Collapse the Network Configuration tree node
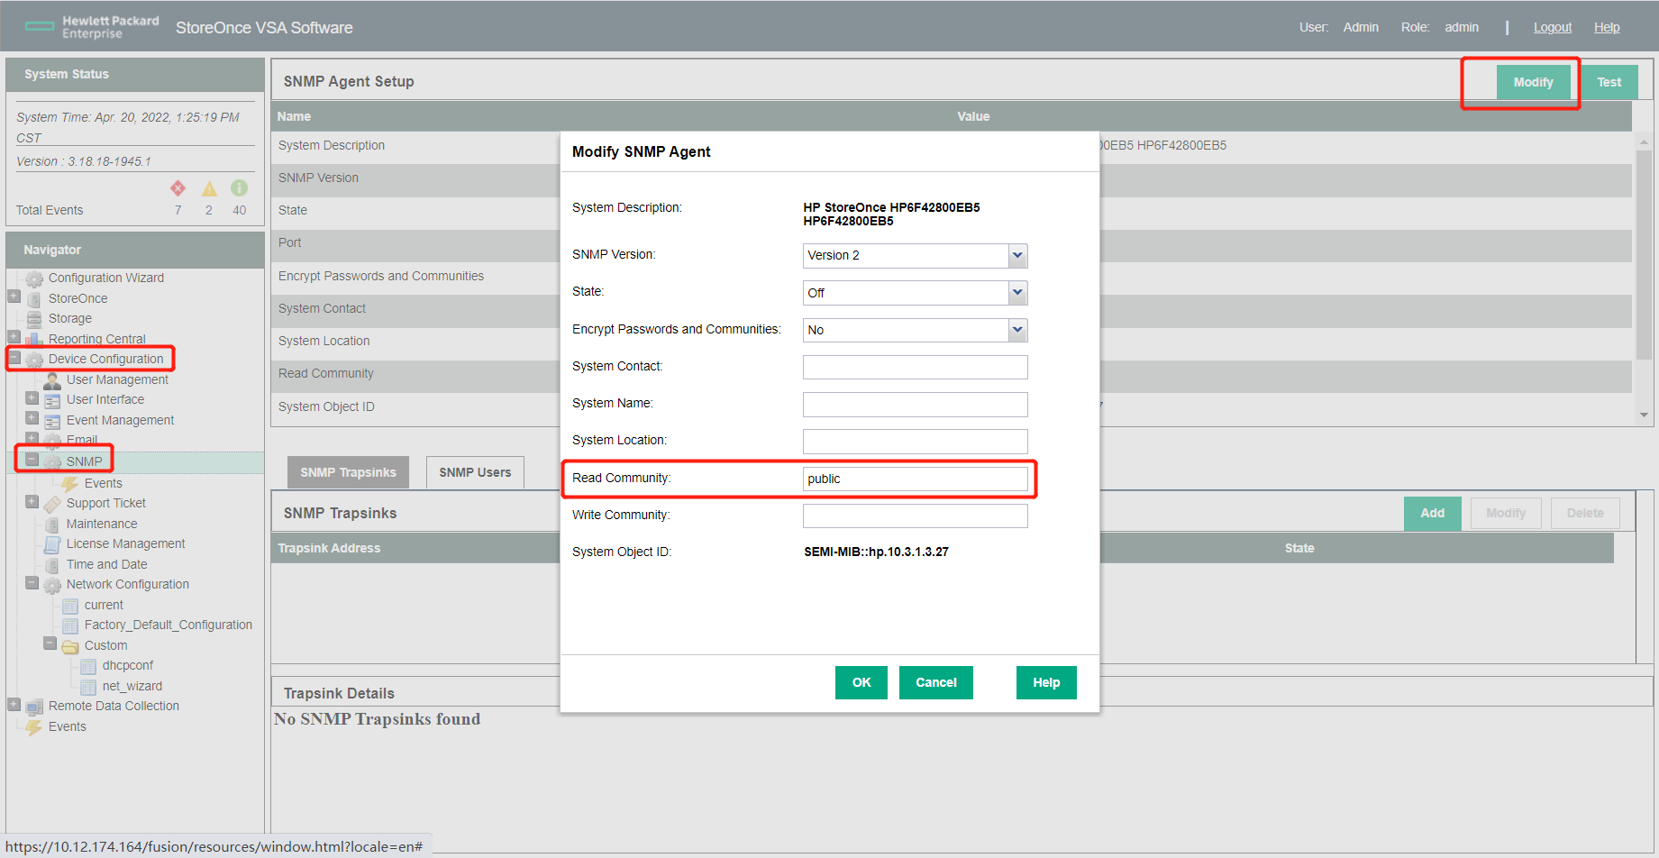Image resolution: width=1659 pixels, height=858 pixels. pos(32,583)
